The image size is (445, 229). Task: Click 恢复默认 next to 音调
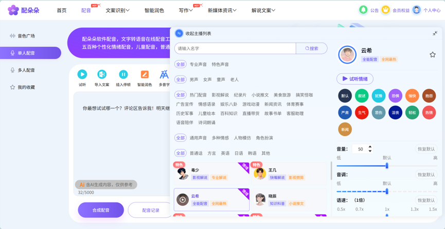426,175
